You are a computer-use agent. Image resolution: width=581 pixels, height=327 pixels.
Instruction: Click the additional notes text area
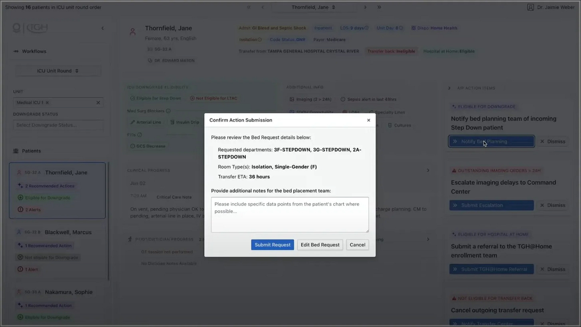click(290, 215)
